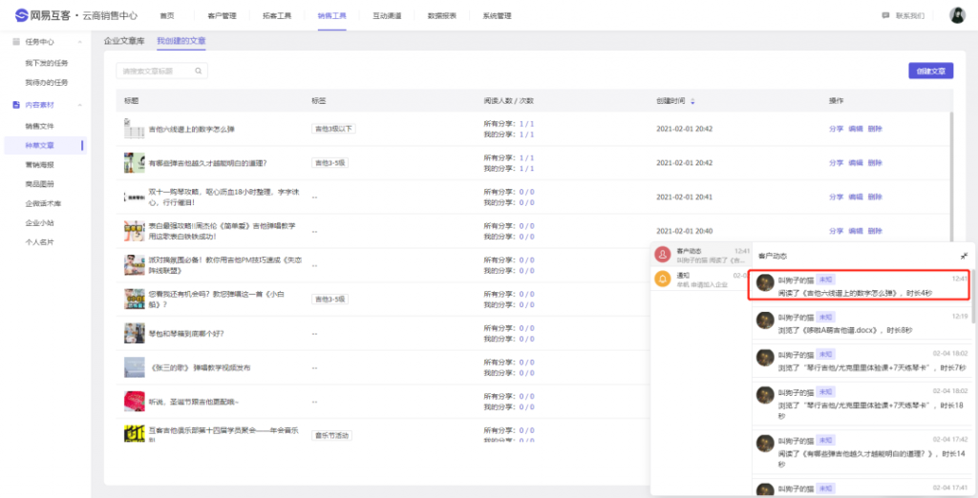978x498 pixels.
Task: Open thumbnail of 《小白船》 article
Action: pos(134,300)
